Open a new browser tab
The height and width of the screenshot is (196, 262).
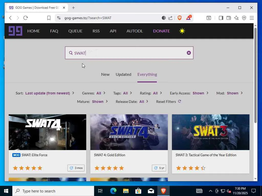(x=73, y=8)
